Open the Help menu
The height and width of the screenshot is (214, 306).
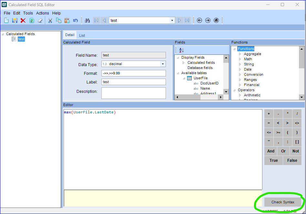click(56, 13)
